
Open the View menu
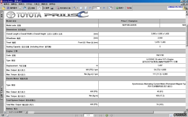click(x=21, y=4)
